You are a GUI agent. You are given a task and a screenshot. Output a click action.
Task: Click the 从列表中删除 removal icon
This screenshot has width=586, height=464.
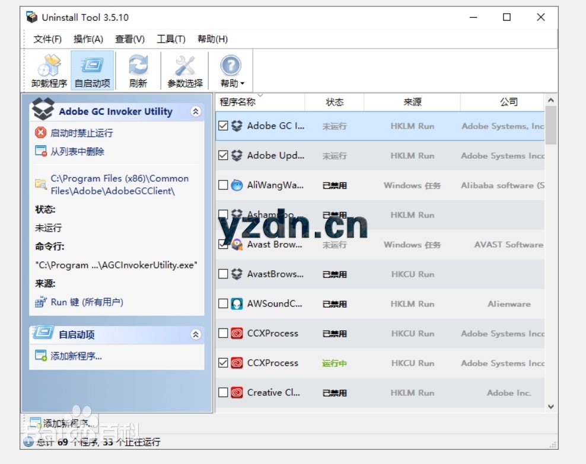[x=42, y=151]
